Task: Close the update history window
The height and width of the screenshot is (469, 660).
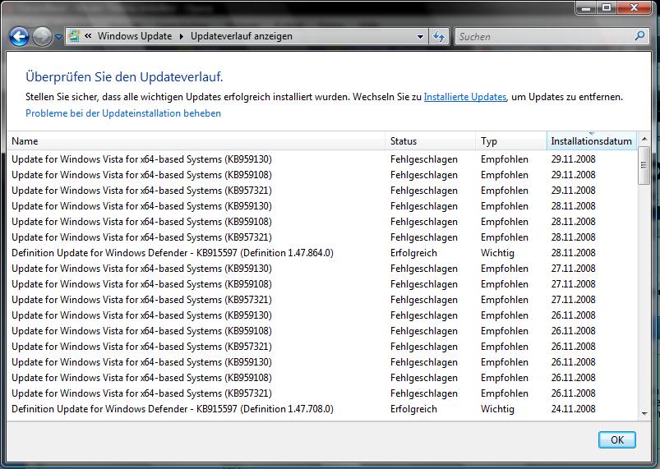Action: (x=634, y=7)
